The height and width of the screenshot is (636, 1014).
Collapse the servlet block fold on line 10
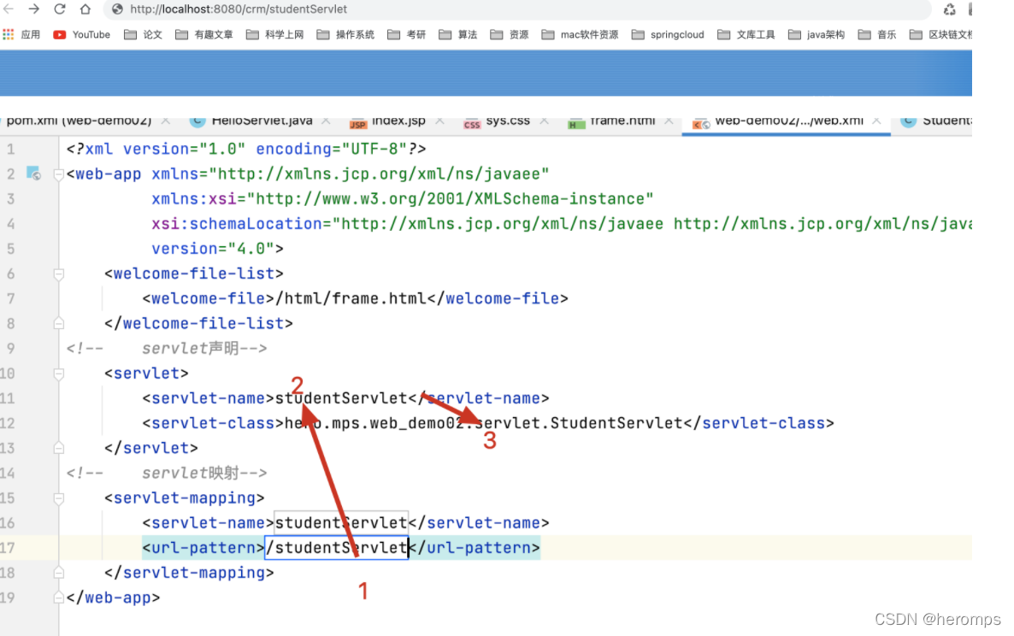(58, 374)
